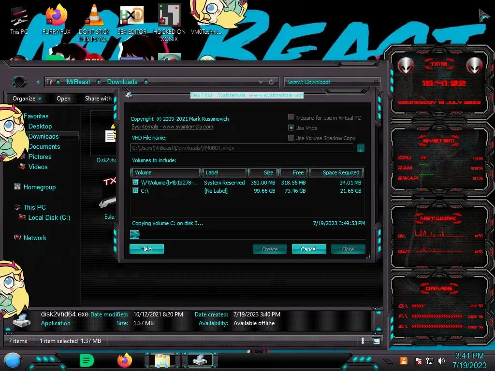Click Open in Explorer toolbar
Viewport: 495px width, 371px height.
63,99
